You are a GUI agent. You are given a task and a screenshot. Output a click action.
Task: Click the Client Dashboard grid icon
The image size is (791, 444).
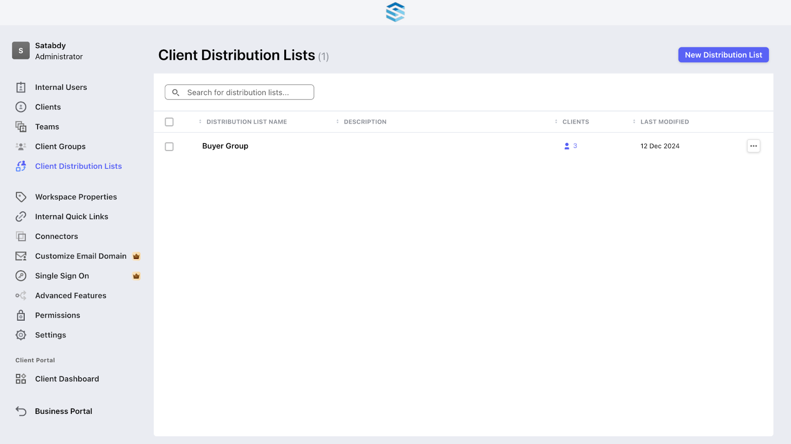(21, 379)
